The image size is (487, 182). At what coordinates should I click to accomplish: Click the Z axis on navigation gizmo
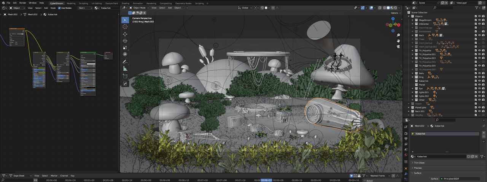click(393, 19)
